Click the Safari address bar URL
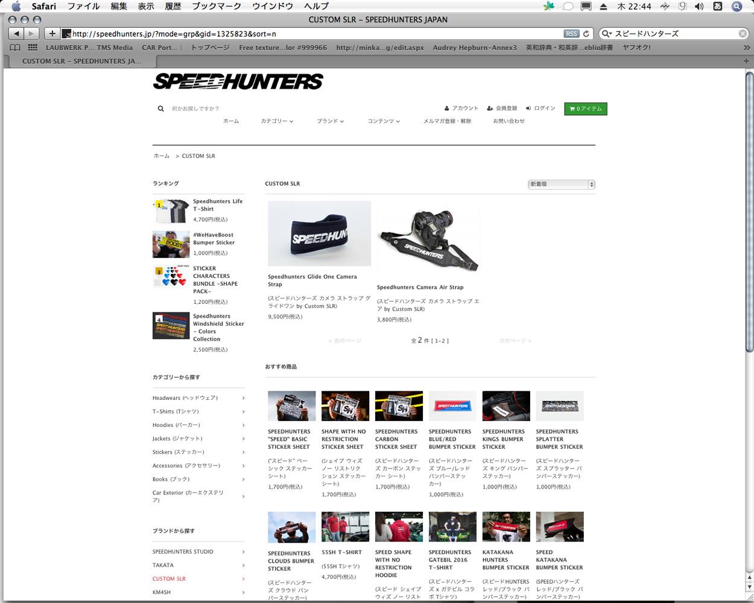 pyautogui.click(x=175, y=34)
